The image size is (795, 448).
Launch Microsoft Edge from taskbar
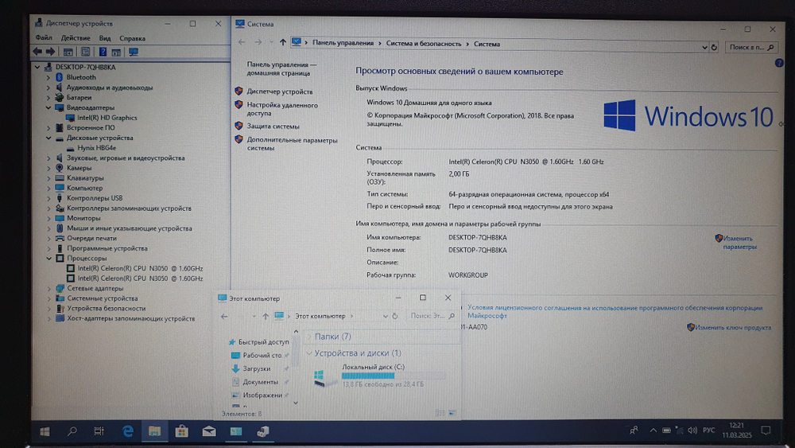pos(127,431)
